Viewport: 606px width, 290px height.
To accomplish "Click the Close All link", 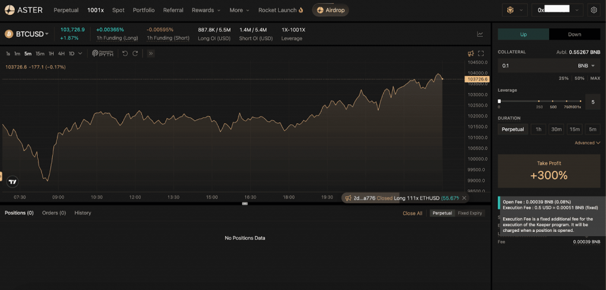I will 412,213.
